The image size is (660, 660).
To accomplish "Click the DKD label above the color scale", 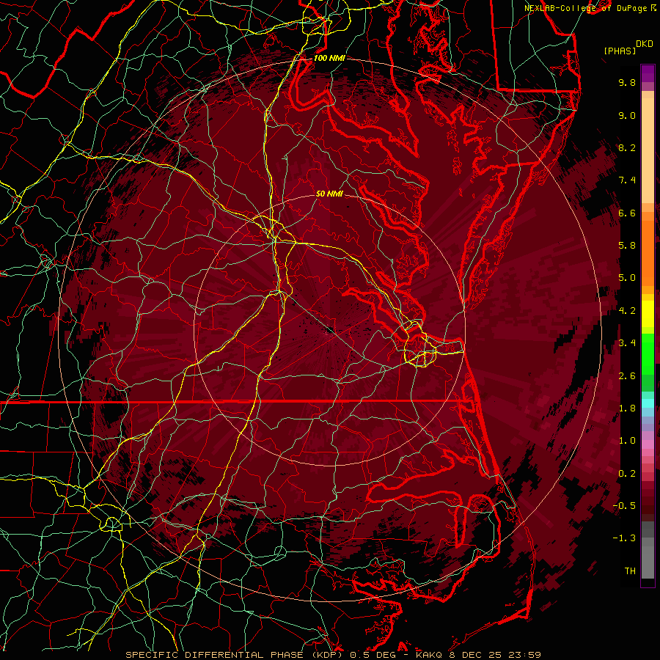I will click(x=644, y=44).
